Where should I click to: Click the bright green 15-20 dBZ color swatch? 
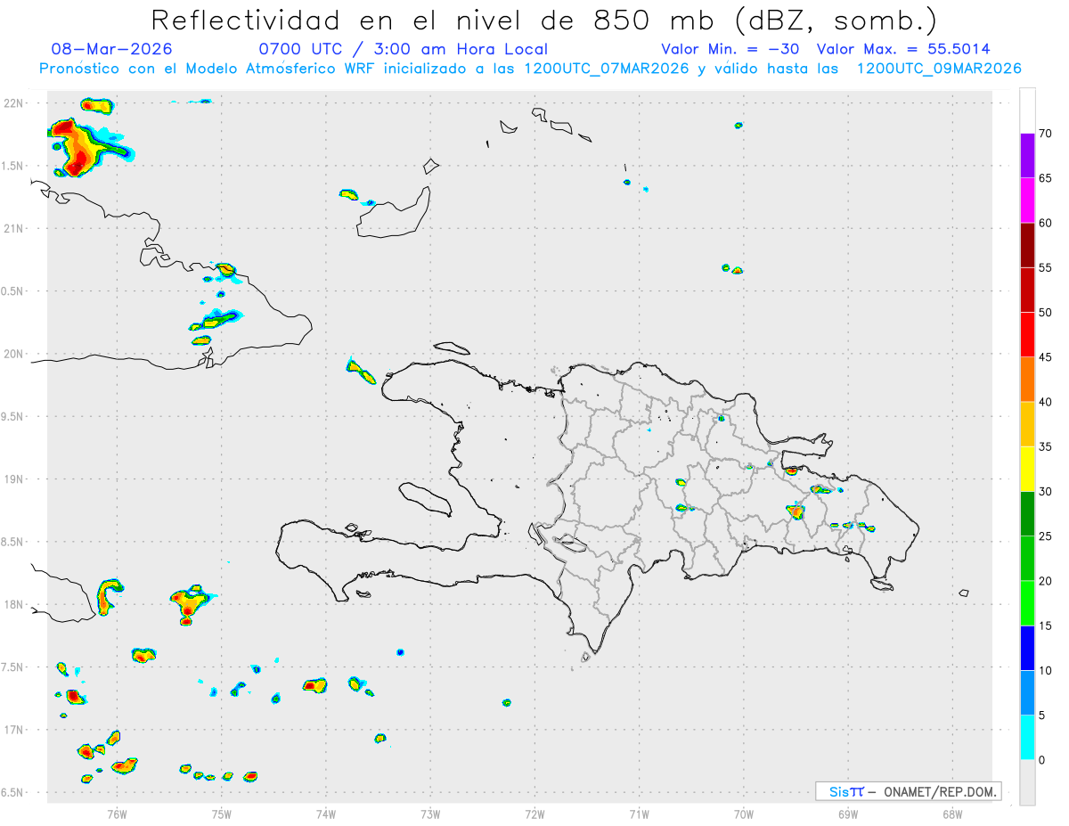coord(1027,603)
